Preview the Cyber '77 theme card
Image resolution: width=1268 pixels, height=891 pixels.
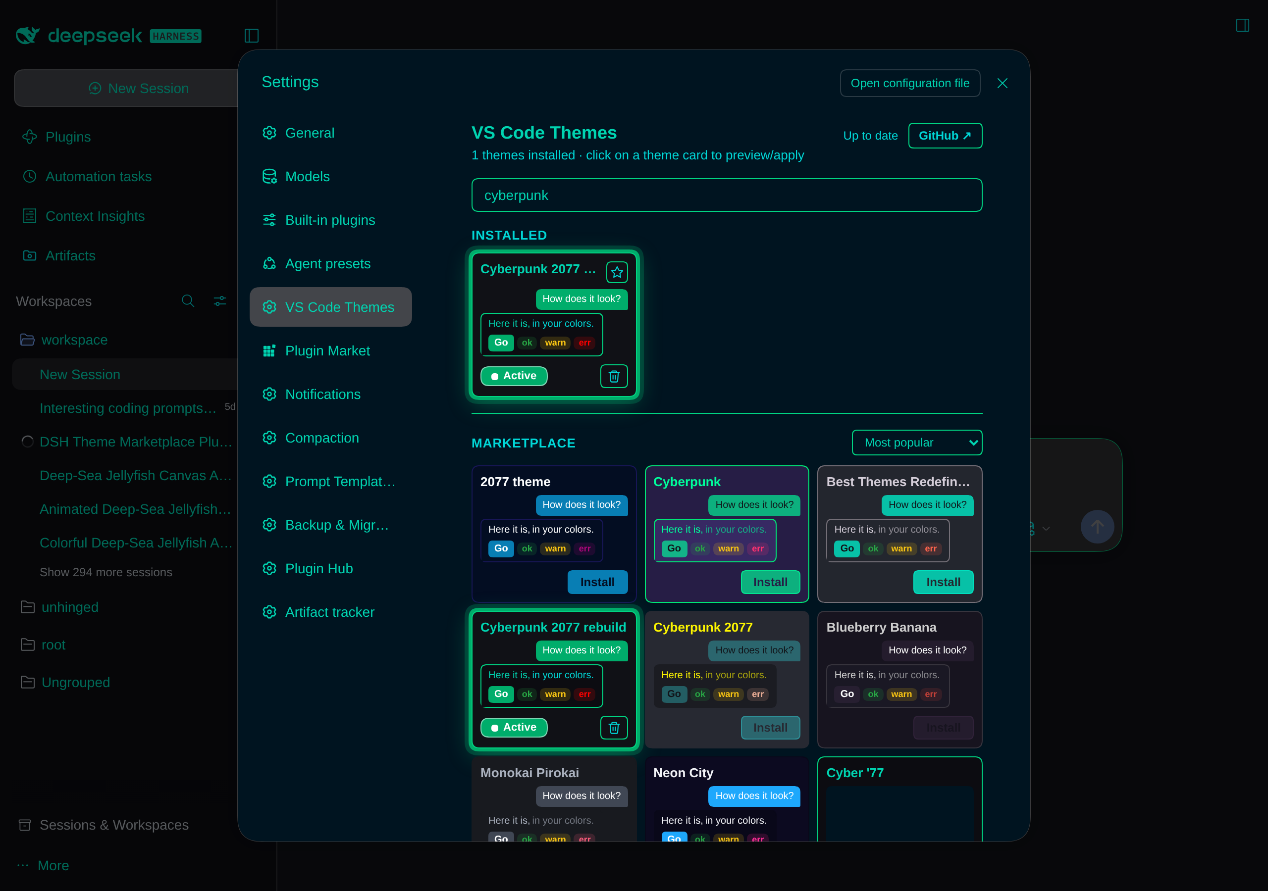pyautogui.click(x=899, y=799)
